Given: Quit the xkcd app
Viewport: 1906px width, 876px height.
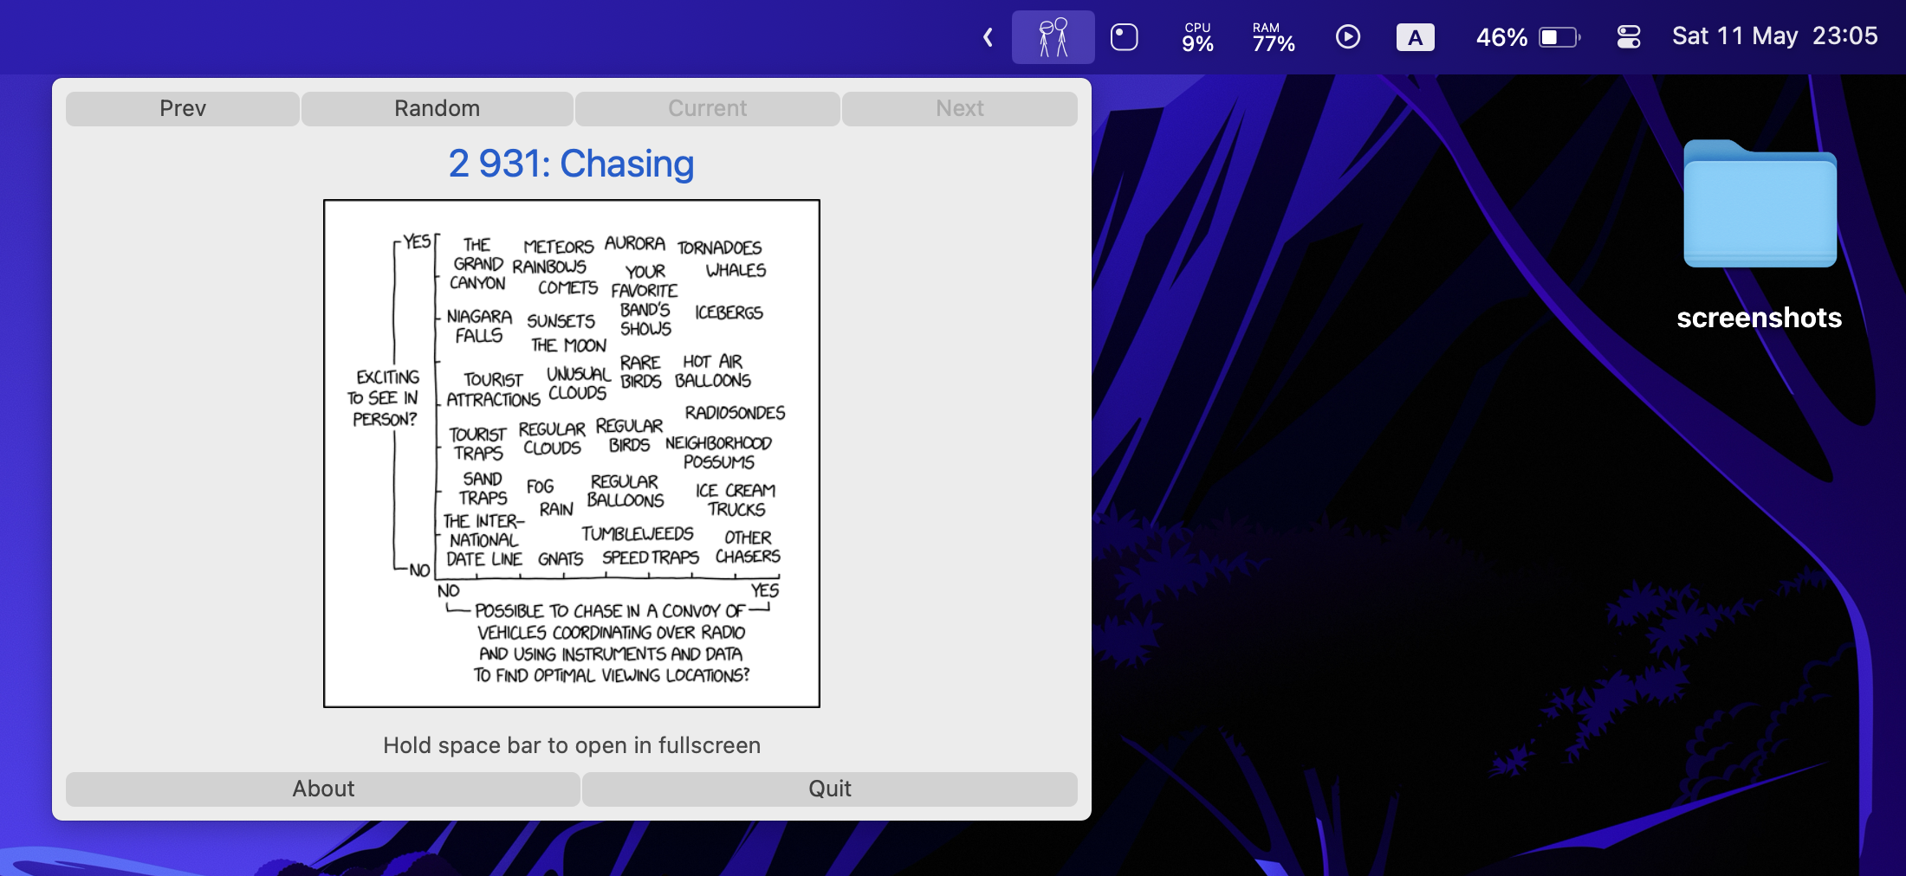Looking at the screenshot, I should (x=830, y=789).
